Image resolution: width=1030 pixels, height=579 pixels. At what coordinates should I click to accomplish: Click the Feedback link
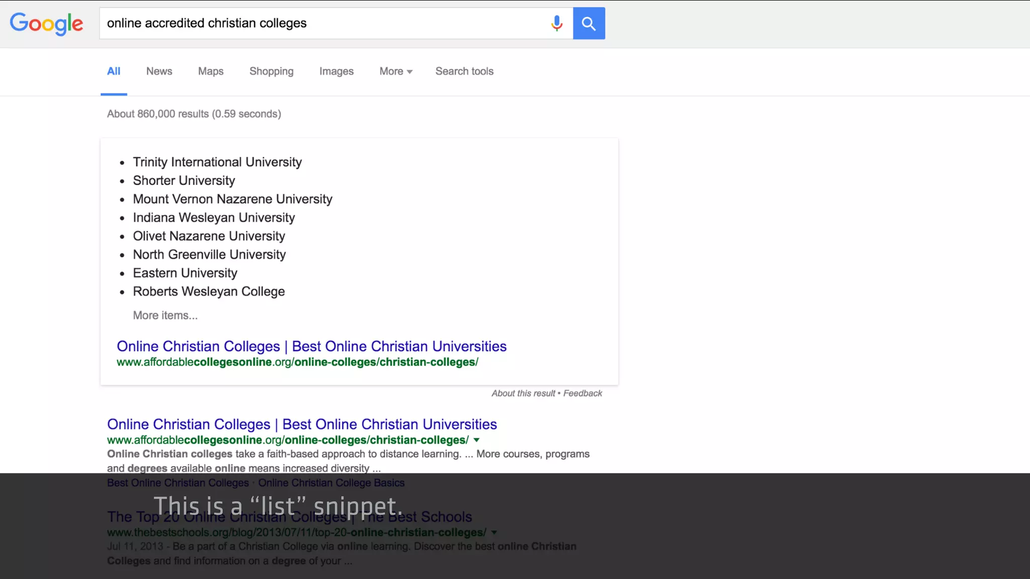click(582, 394)
